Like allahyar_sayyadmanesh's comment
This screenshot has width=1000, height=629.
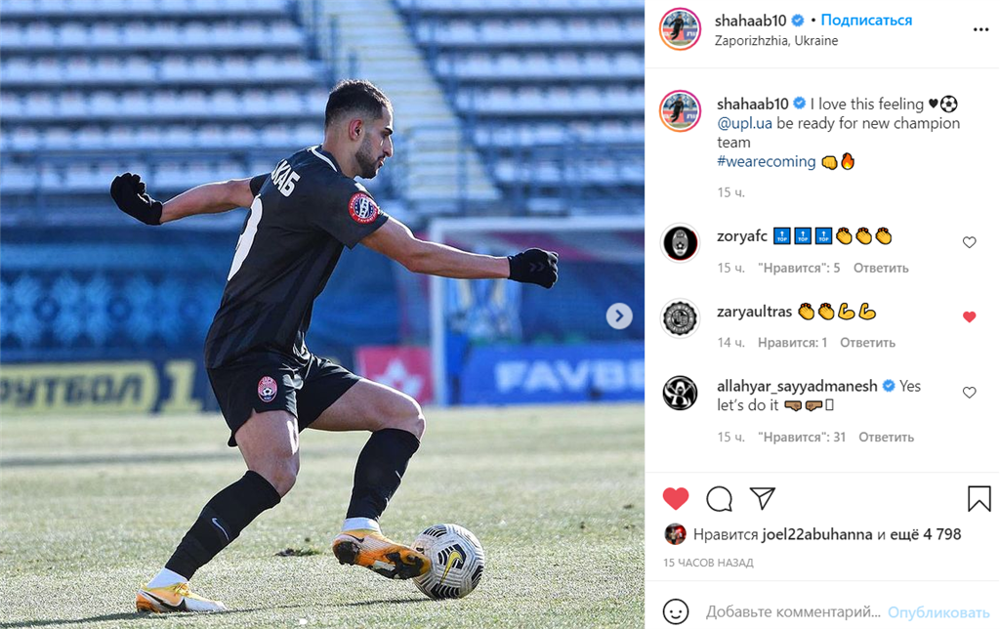970,393
